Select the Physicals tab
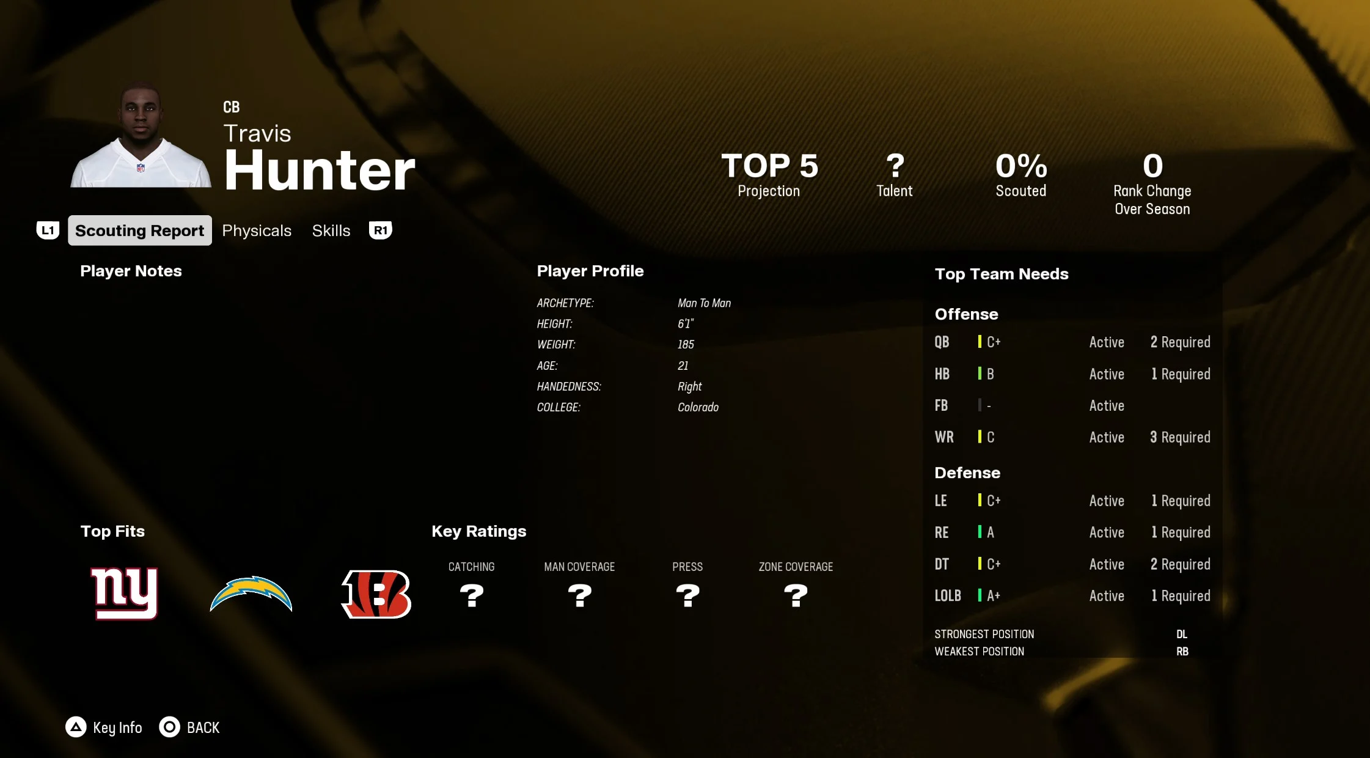 coord(257,230)
